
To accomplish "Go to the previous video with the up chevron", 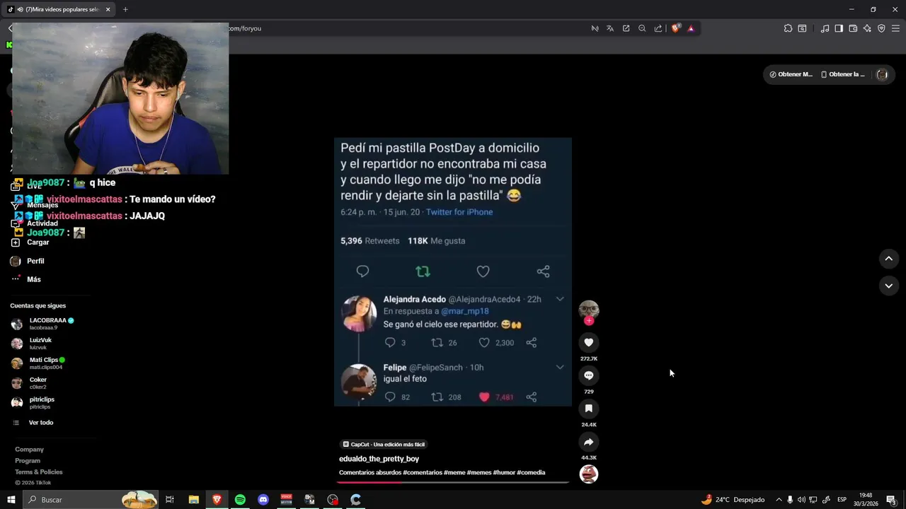I will 888,259.
